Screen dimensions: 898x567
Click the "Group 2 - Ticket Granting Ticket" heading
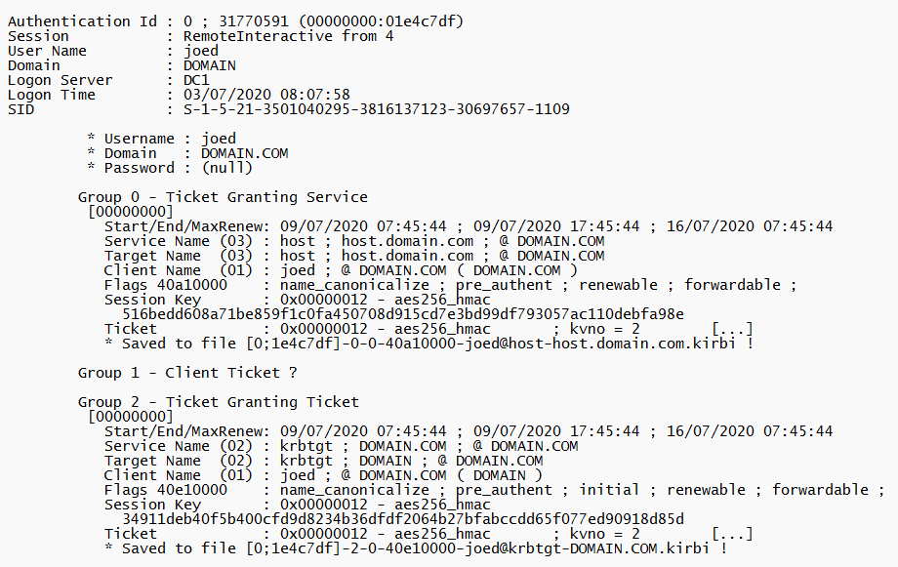(219, 402)
